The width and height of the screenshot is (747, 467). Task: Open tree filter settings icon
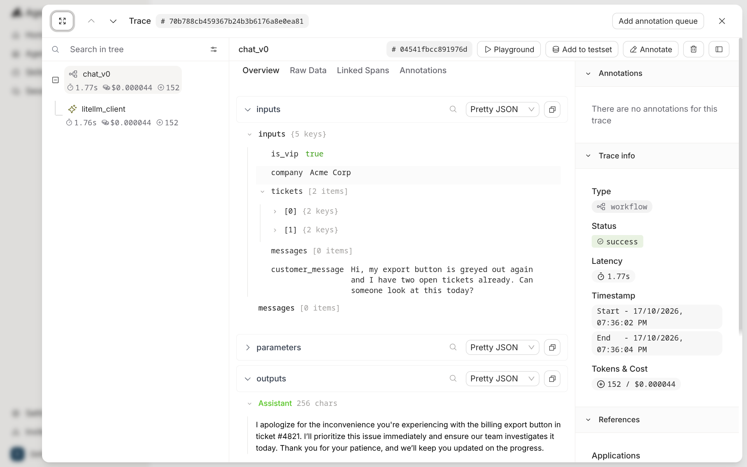214,49
